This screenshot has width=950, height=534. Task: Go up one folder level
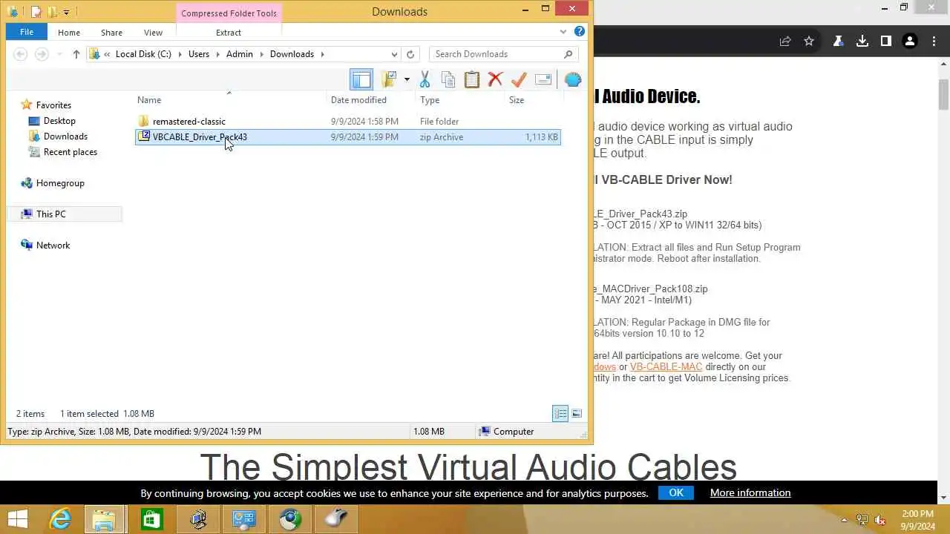[x=76, y=54]
